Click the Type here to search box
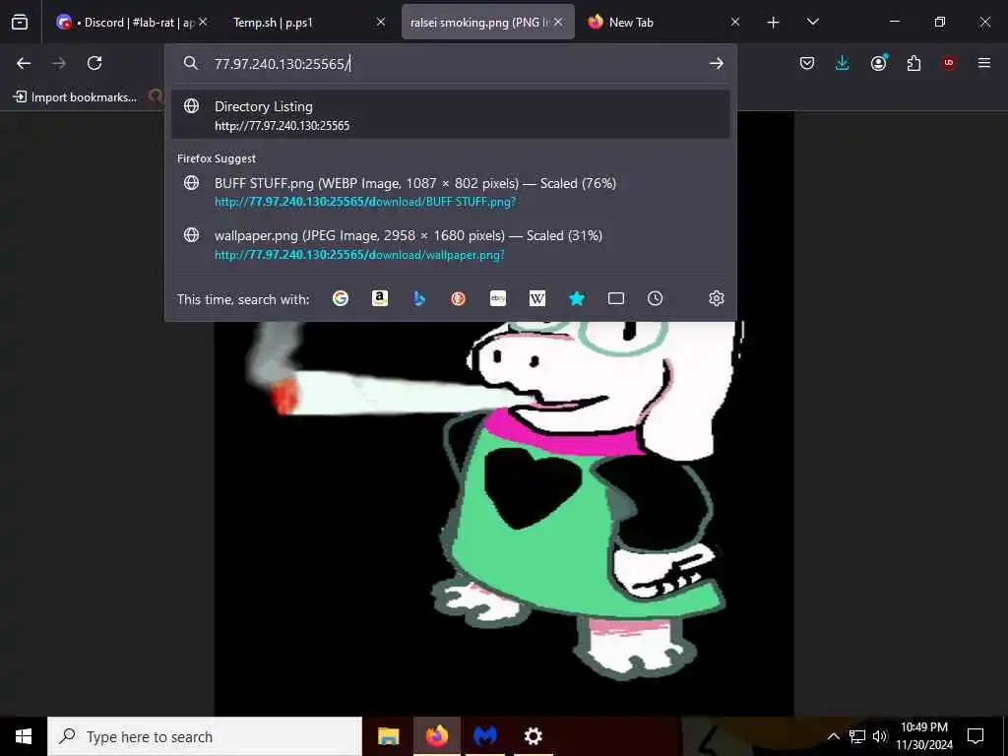This screenshot has height=756, width=1008. (x=205, y=736)
